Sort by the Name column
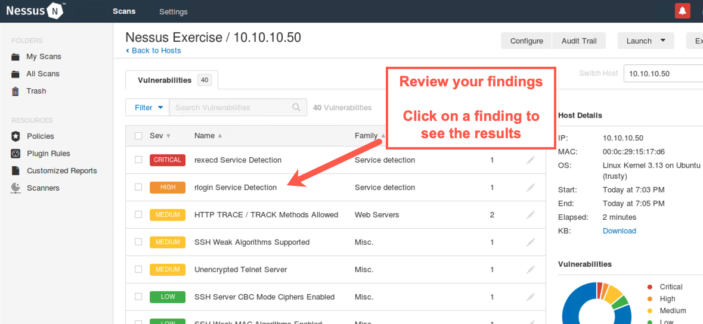 208,136
